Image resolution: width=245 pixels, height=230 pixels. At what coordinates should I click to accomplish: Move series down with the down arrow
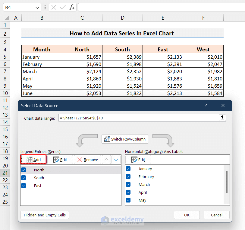[116, 160]
